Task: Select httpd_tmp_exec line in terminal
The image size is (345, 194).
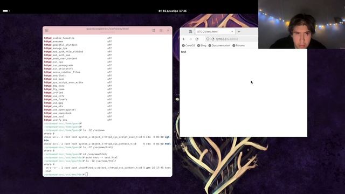Action: 78,86
